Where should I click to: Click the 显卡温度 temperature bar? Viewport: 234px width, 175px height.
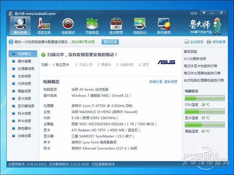tap(205, 112)
